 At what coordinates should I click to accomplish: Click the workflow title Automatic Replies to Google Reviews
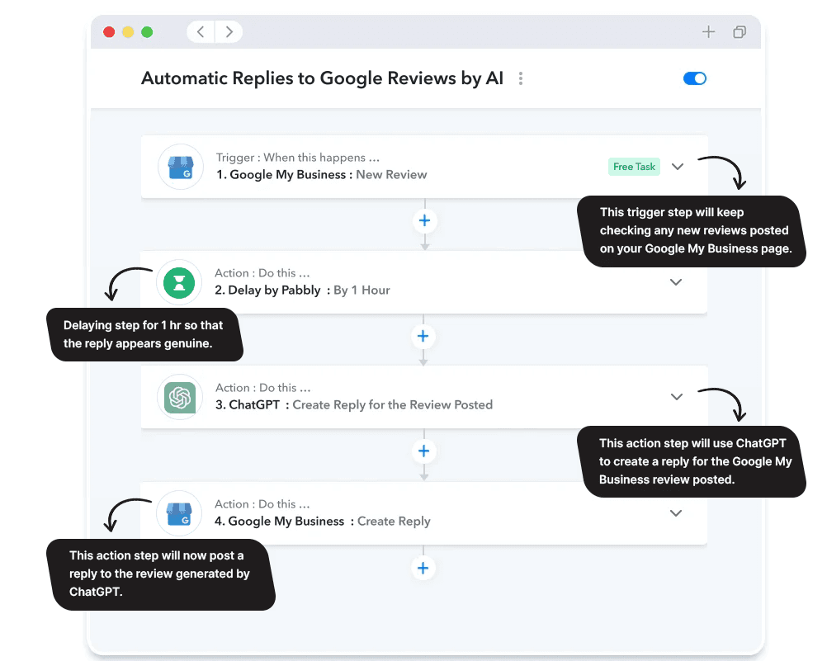coord(322,78)
